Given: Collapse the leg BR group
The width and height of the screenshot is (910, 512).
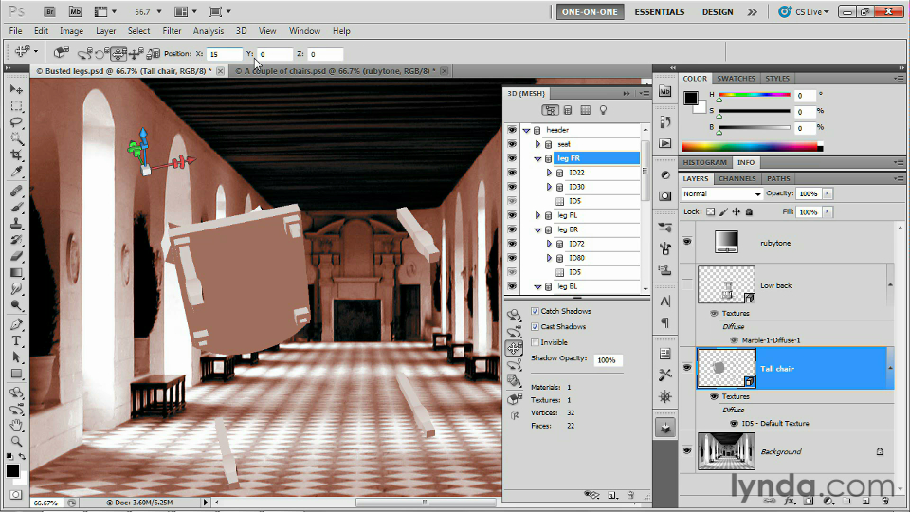Looking at the screenshot, I should coord(537,229).
